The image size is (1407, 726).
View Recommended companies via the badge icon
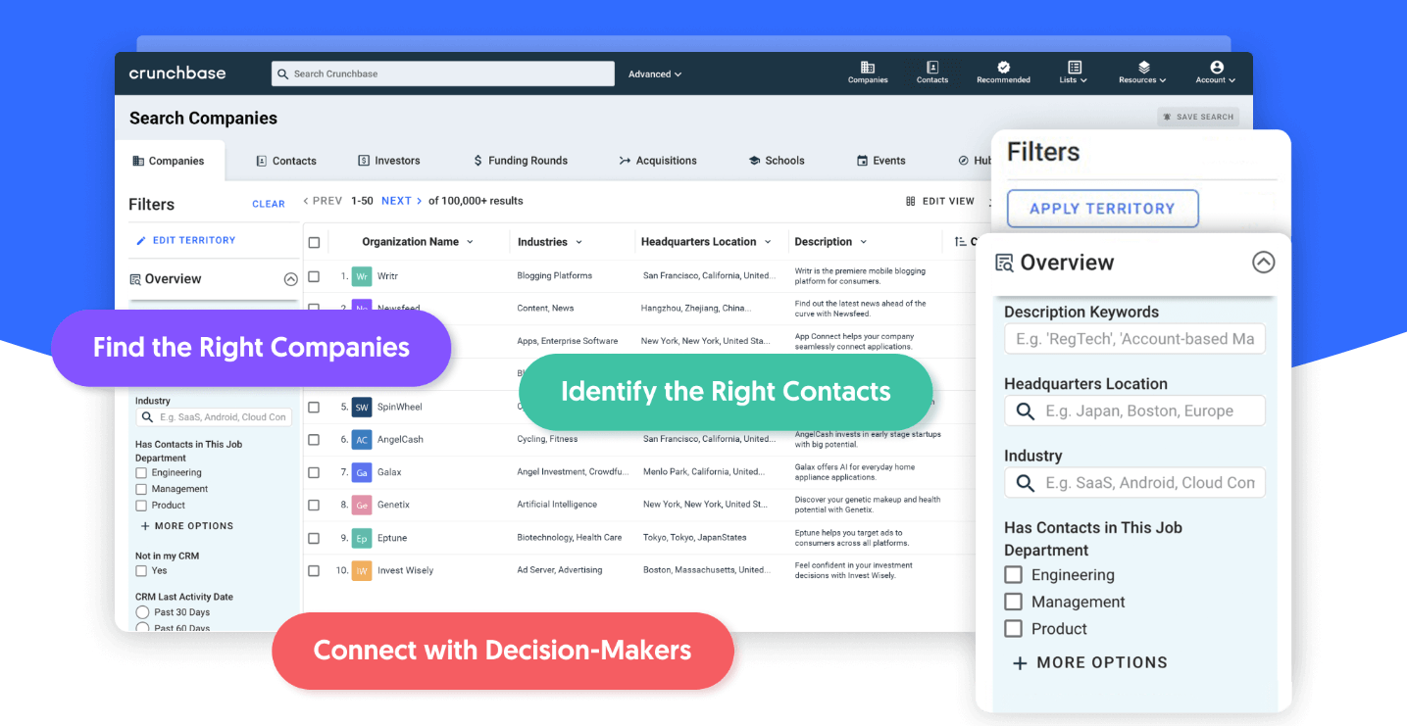tap(1003, 67)
